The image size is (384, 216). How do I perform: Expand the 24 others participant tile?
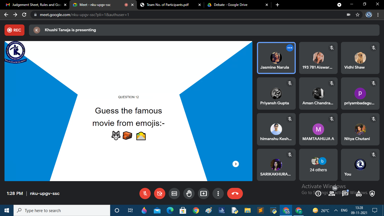click(x=318, y=165)
